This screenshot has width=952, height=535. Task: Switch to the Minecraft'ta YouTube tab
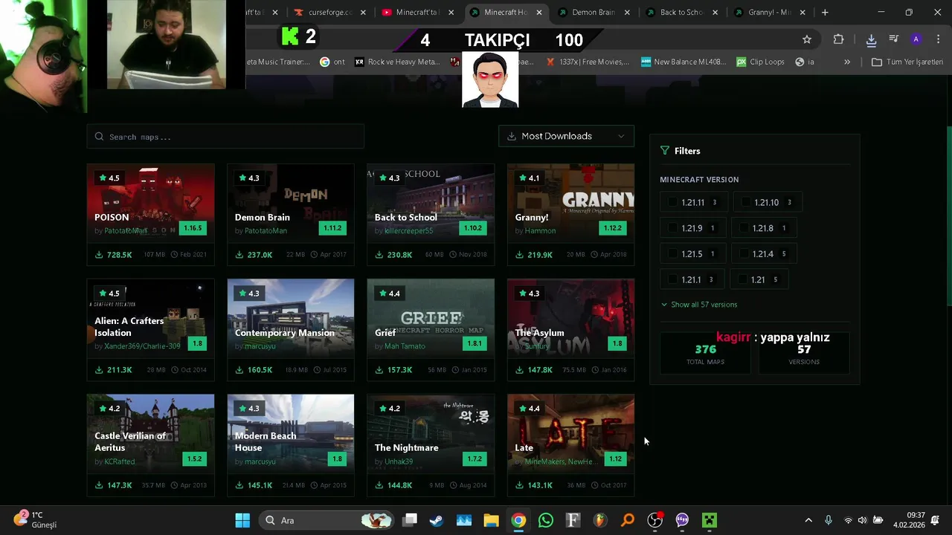417,12
